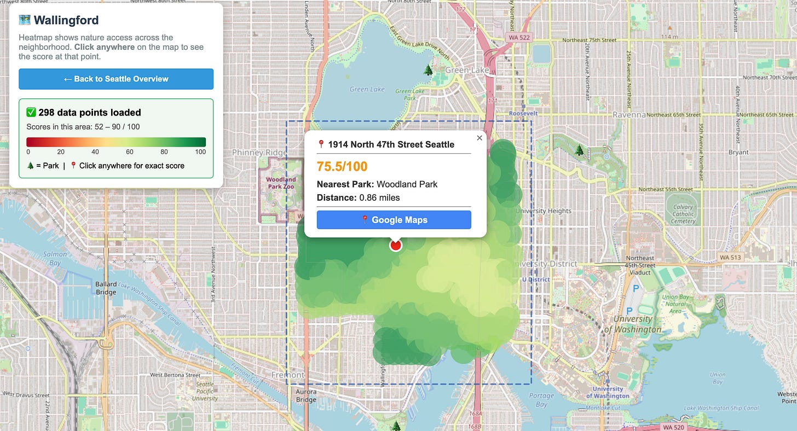Click the U District station label
Image resolution: width=797 pixels, height=431 pixels.
tap(536, 279)
